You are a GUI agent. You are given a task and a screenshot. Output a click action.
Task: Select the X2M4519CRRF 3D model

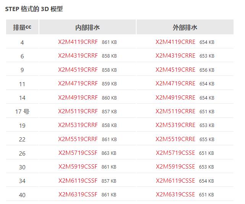tap(78, 70)
